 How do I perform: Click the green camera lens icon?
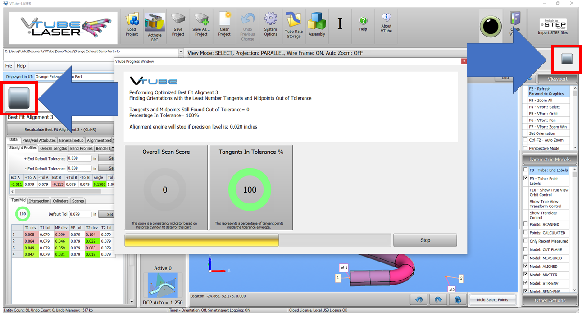click(x=491, y=27)
